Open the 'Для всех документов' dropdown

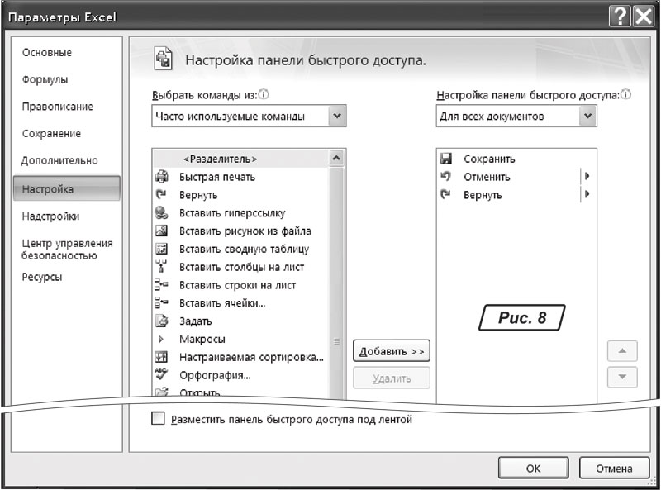pyautogui.click(x=587, y=117)
